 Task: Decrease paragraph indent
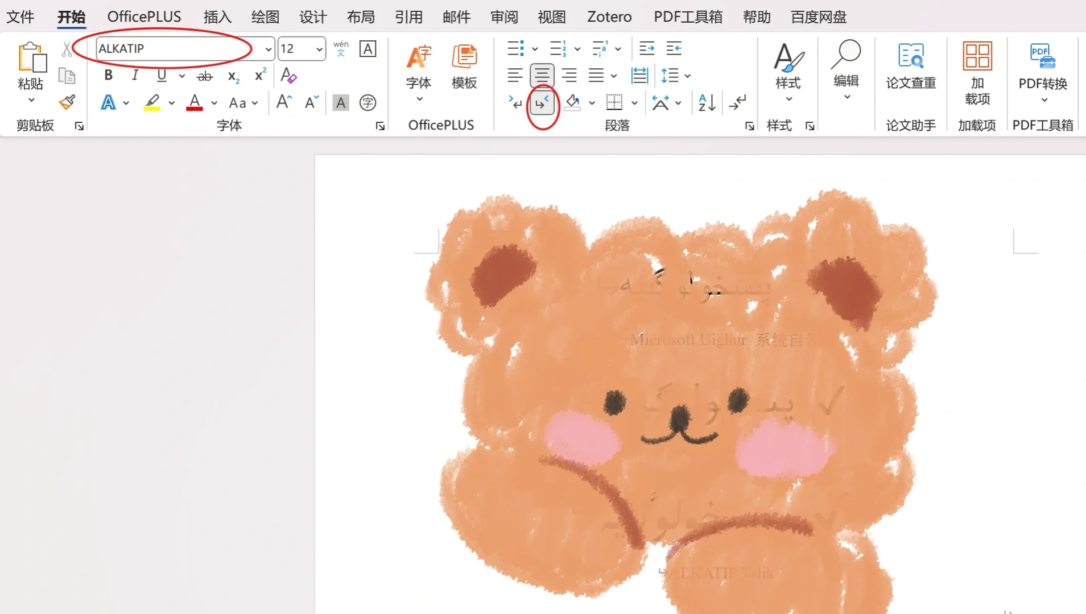click(647, 49)
